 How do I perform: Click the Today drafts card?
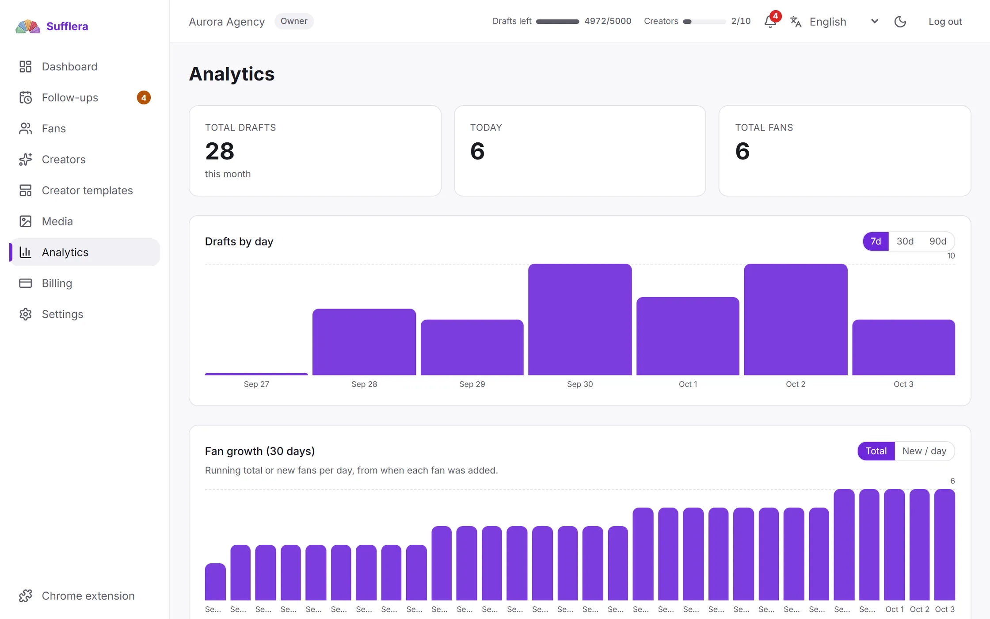click(580, 151)
